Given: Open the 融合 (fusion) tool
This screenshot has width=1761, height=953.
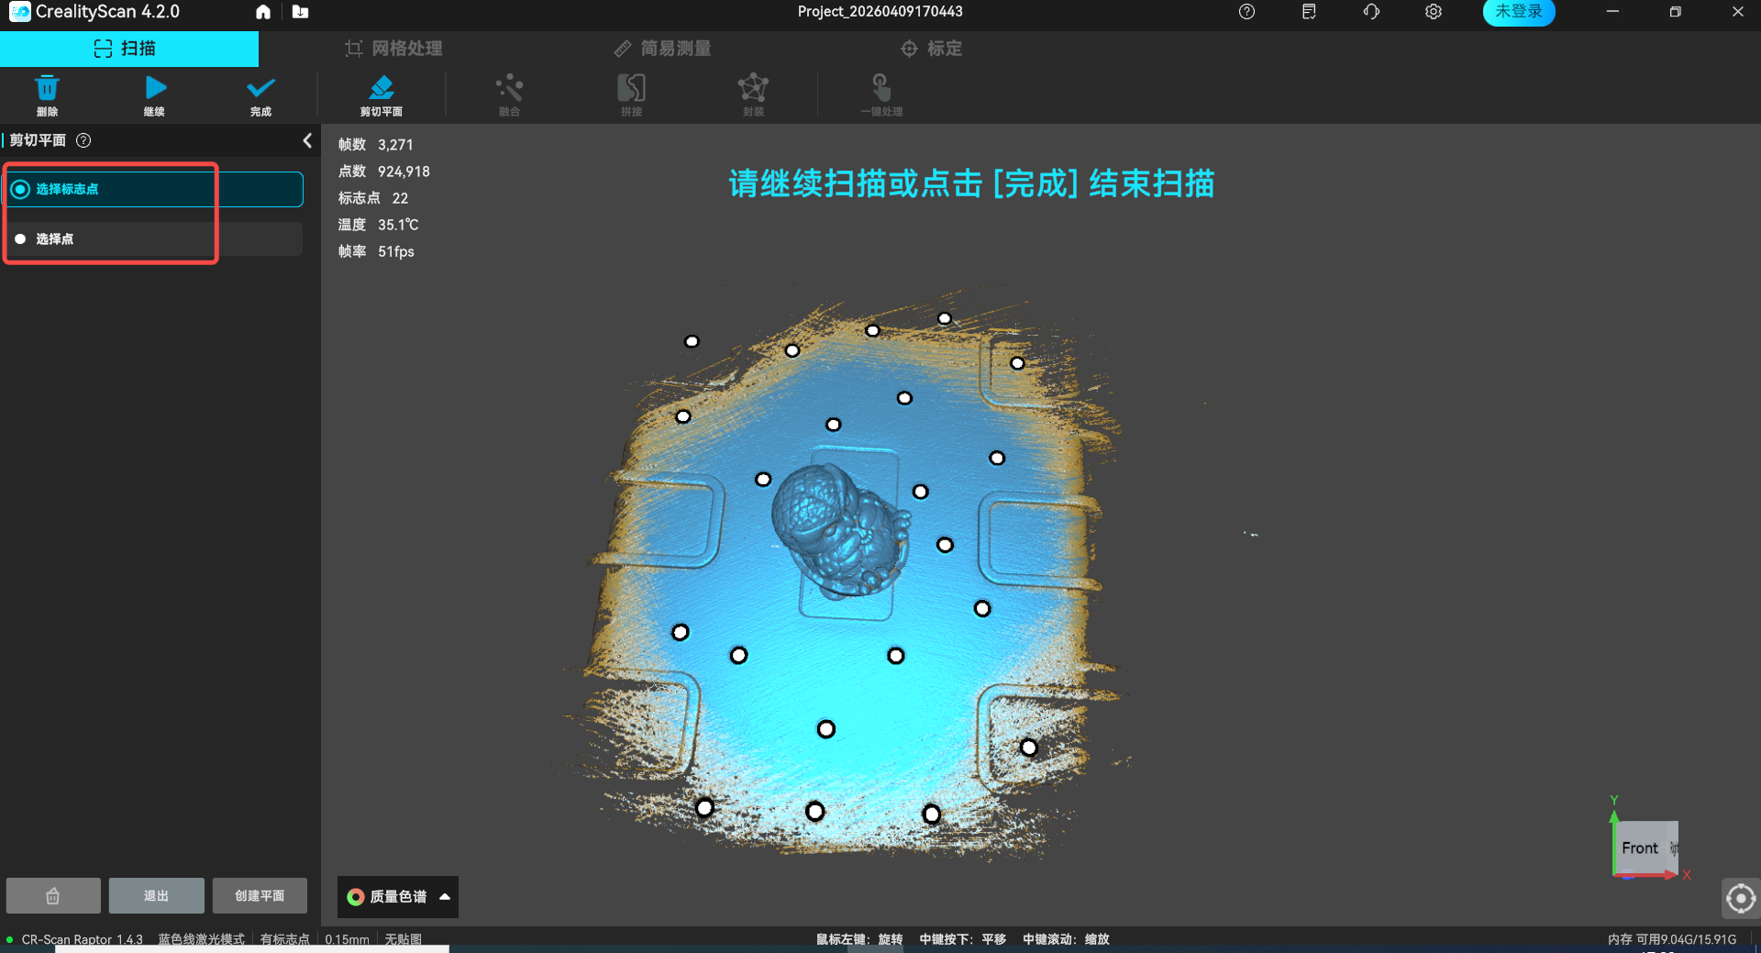Looking at the screenshot, I should pos(509,94).
